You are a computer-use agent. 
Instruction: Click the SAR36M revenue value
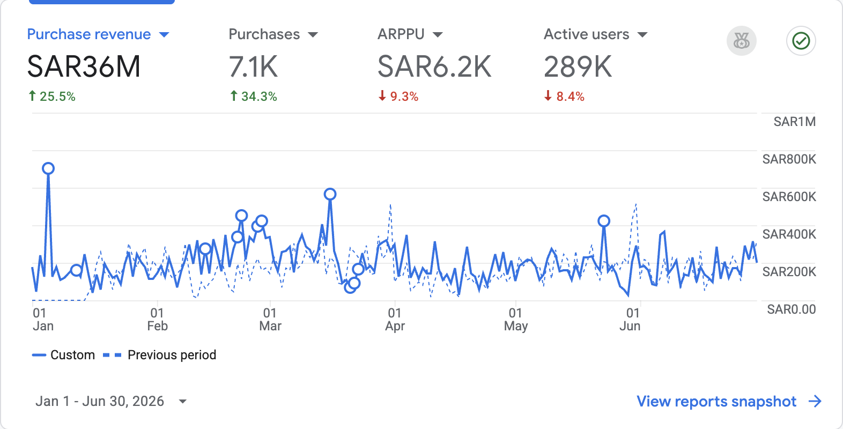[x=84, y=67]
